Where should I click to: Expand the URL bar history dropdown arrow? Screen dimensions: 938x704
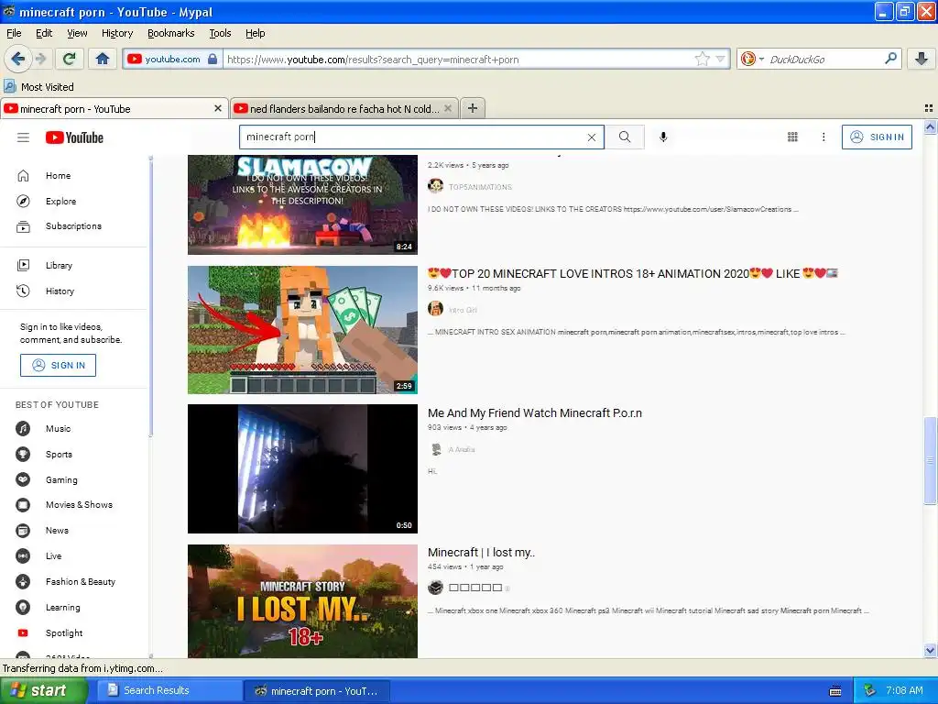[720, 59]
